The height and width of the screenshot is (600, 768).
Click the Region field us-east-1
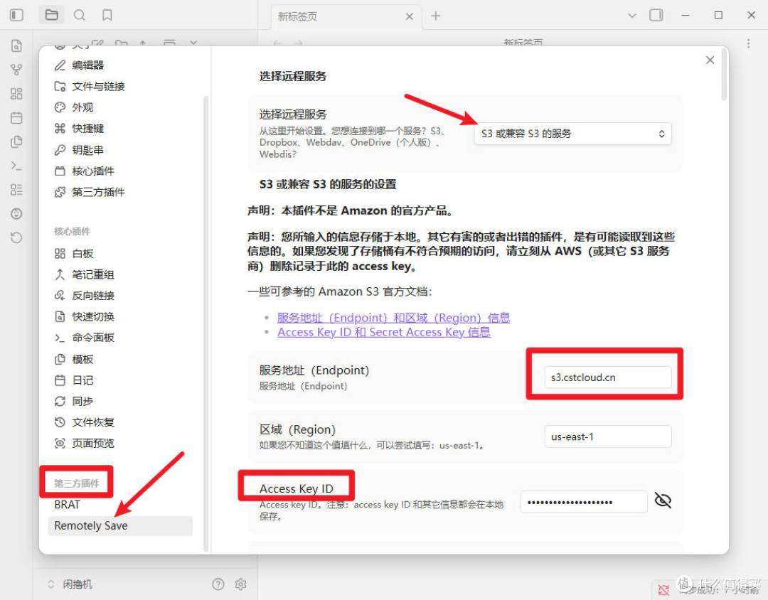tap(608, 436)
